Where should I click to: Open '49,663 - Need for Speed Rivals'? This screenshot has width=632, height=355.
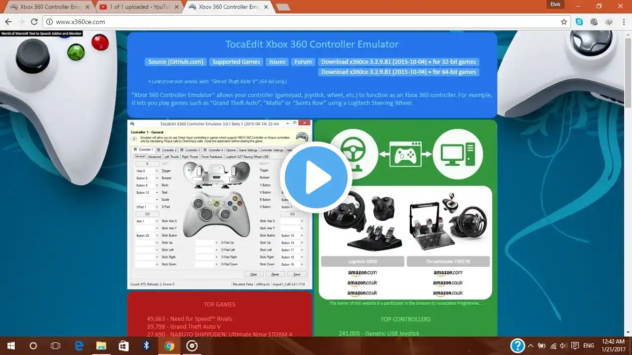coord(189,319)
